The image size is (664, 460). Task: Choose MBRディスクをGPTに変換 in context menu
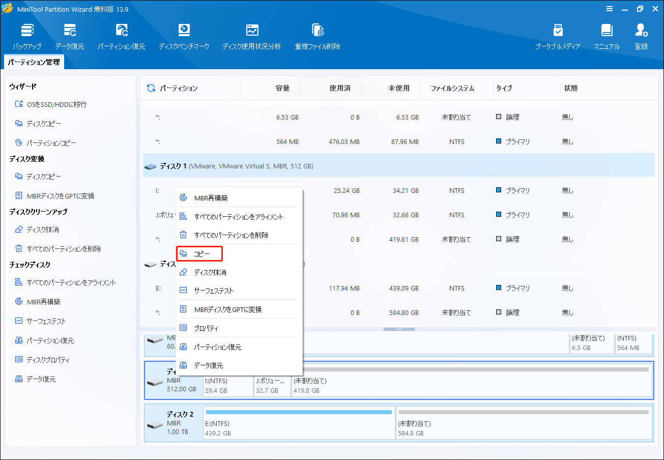pos(239,309)
